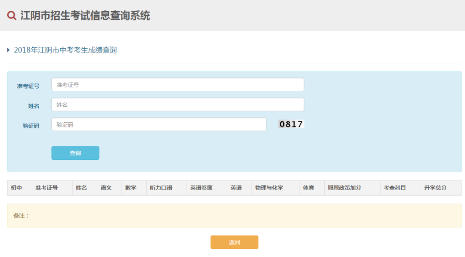The width and height of the screenshot is (465, 257).
Task: Select the 照顾政策加分 column header
Action: 344,188
